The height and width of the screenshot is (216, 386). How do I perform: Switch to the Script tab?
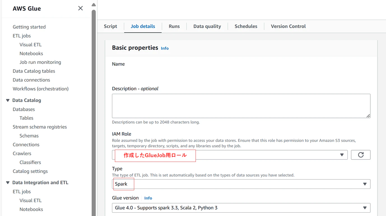pyautogui.click(x=110, y=26)
